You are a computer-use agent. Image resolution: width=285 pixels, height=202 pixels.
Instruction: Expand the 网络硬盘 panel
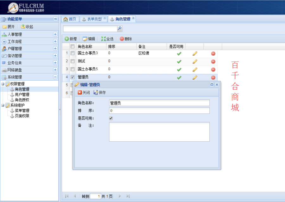point(55,70)
